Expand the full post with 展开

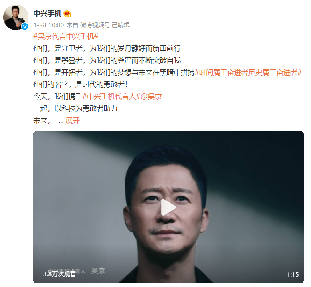point(73,121)
